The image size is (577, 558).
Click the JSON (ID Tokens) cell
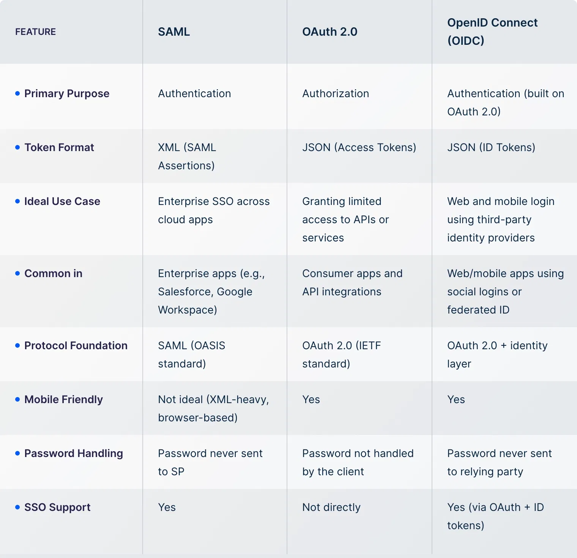click(491, 147)
